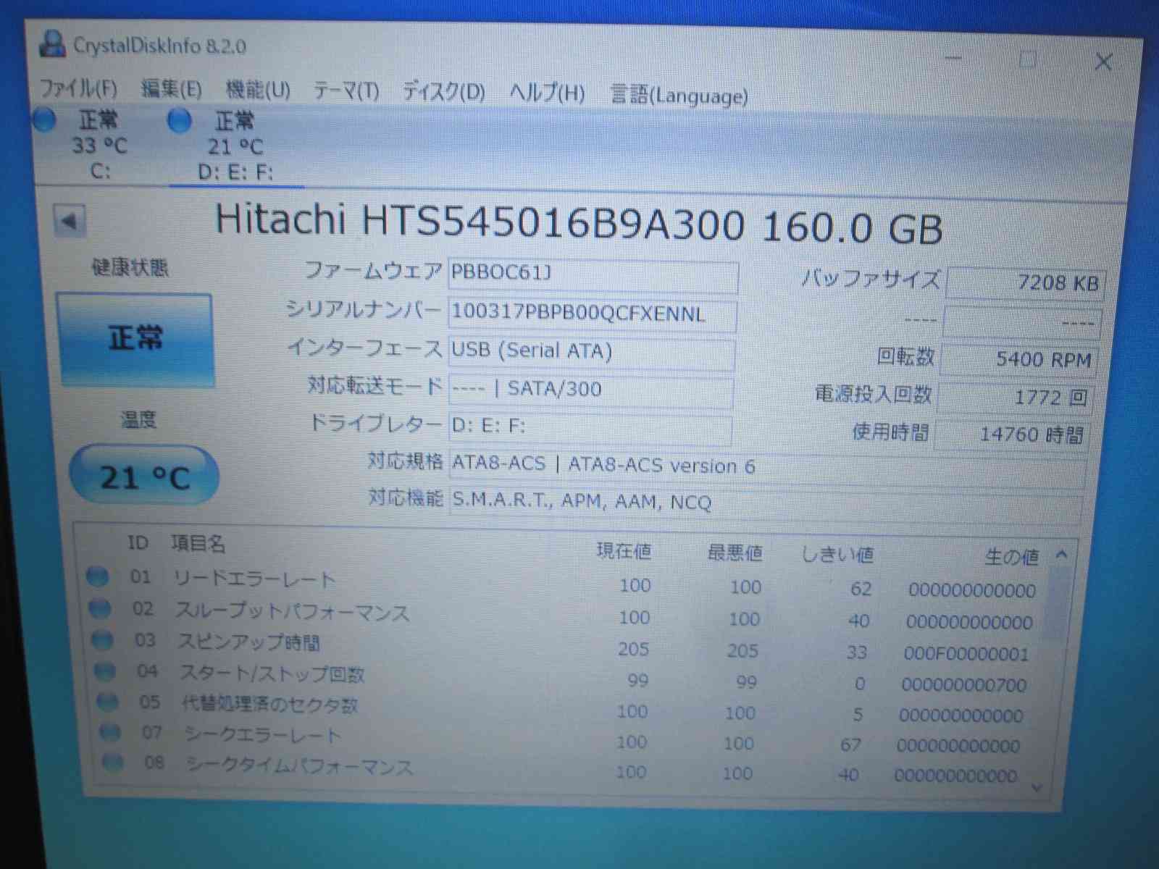
Task: Switch to the D: E: F: disk tab
Action: (x=235, y=146)
